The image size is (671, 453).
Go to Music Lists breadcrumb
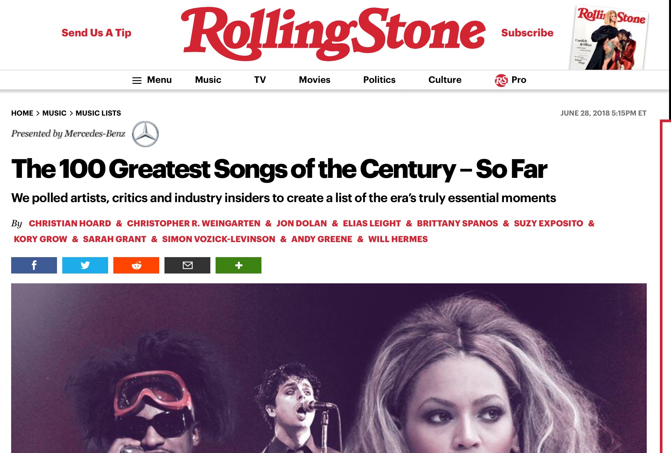coord(98,113)
